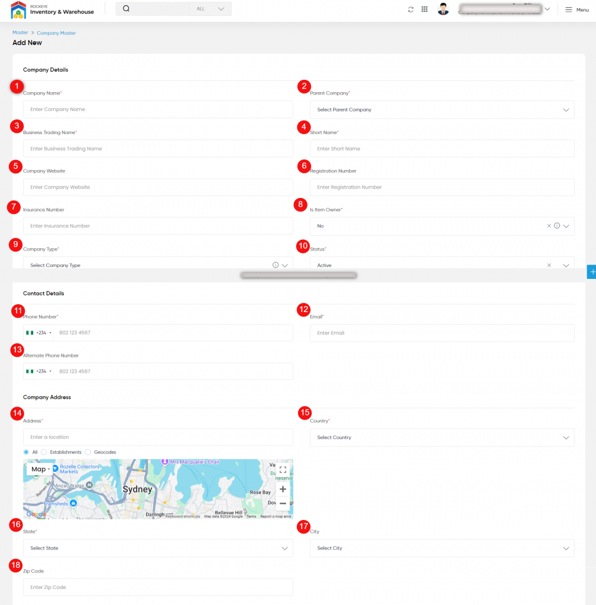Click the Sydney label on map

[137, 489]
